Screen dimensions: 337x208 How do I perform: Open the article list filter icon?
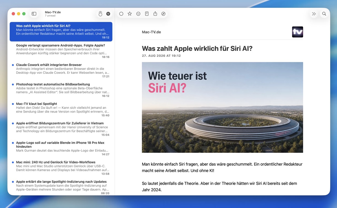pyautogui.click(x=108, y=14)
